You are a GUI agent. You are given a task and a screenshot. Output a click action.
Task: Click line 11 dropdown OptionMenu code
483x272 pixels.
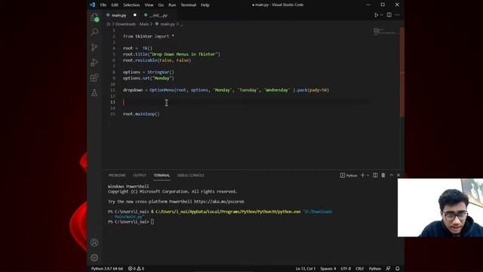pos(226,90)
